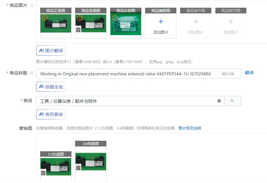
Task: Click the info icon on 商品实拍图 thumbnail
Action: (x=115, y=18)
